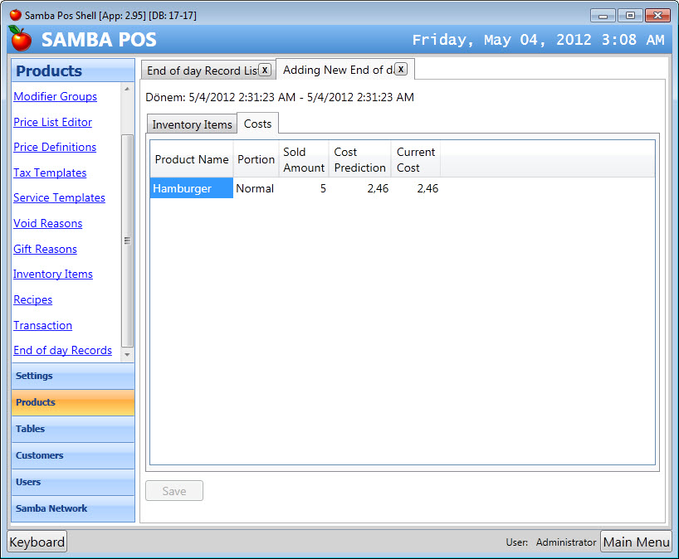Open Gift Reasons link

45,249
